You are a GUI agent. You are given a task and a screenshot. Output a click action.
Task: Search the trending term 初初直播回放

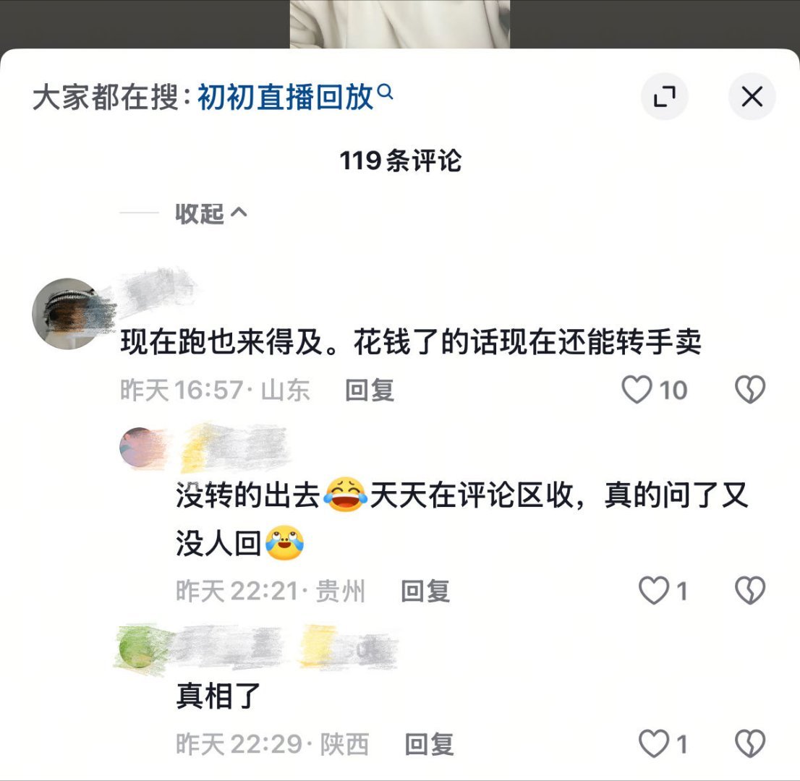click(x=285, y=97)
